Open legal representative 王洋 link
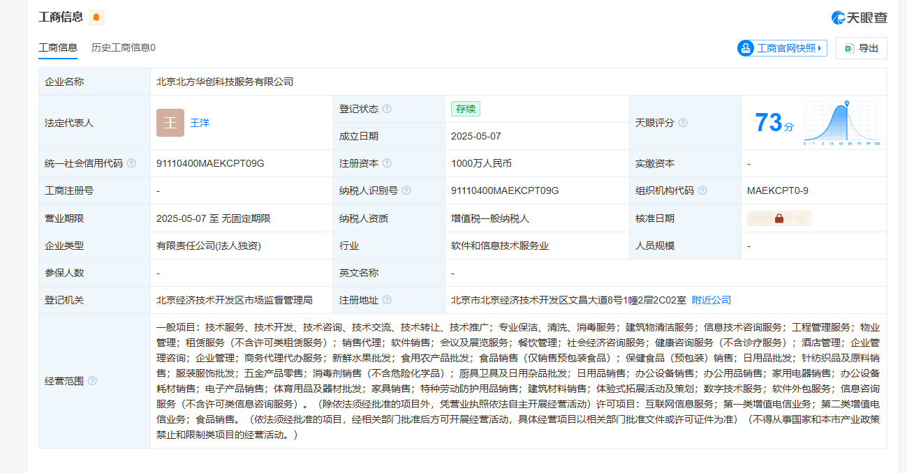Viewport: 907px width, 473px height. click(x=200, y=123)
